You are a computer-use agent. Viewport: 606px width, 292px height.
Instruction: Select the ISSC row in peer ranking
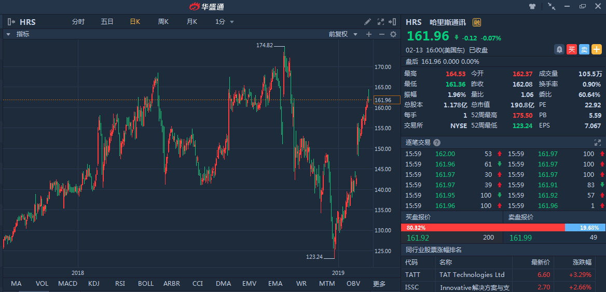[504, 287]
